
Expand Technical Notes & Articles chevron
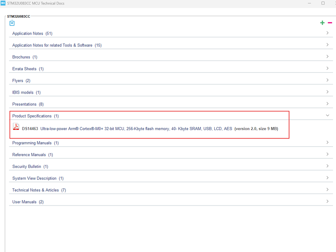(x=328, y=190)
